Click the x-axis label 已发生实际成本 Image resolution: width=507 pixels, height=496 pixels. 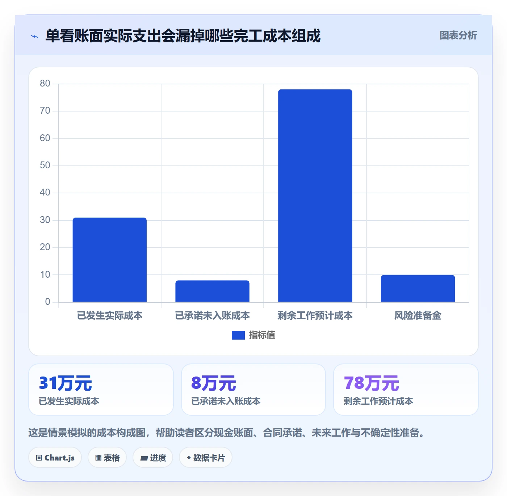[110, 316]
